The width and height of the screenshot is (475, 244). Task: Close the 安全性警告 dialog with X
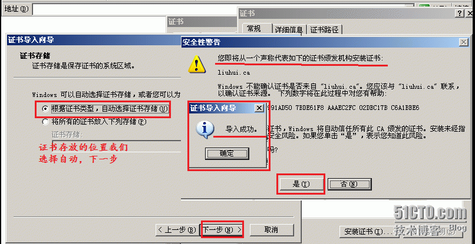pos(463,42)
